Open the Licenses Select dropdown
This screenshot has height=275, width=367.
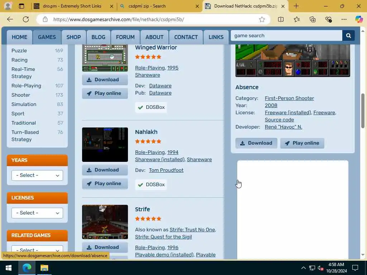pos(37,213)
